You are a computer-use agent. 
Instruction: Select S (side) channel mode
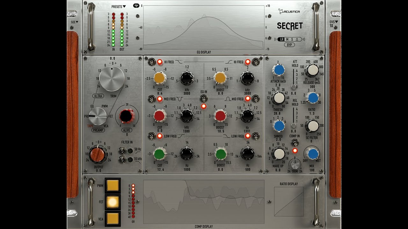(292, 39)
